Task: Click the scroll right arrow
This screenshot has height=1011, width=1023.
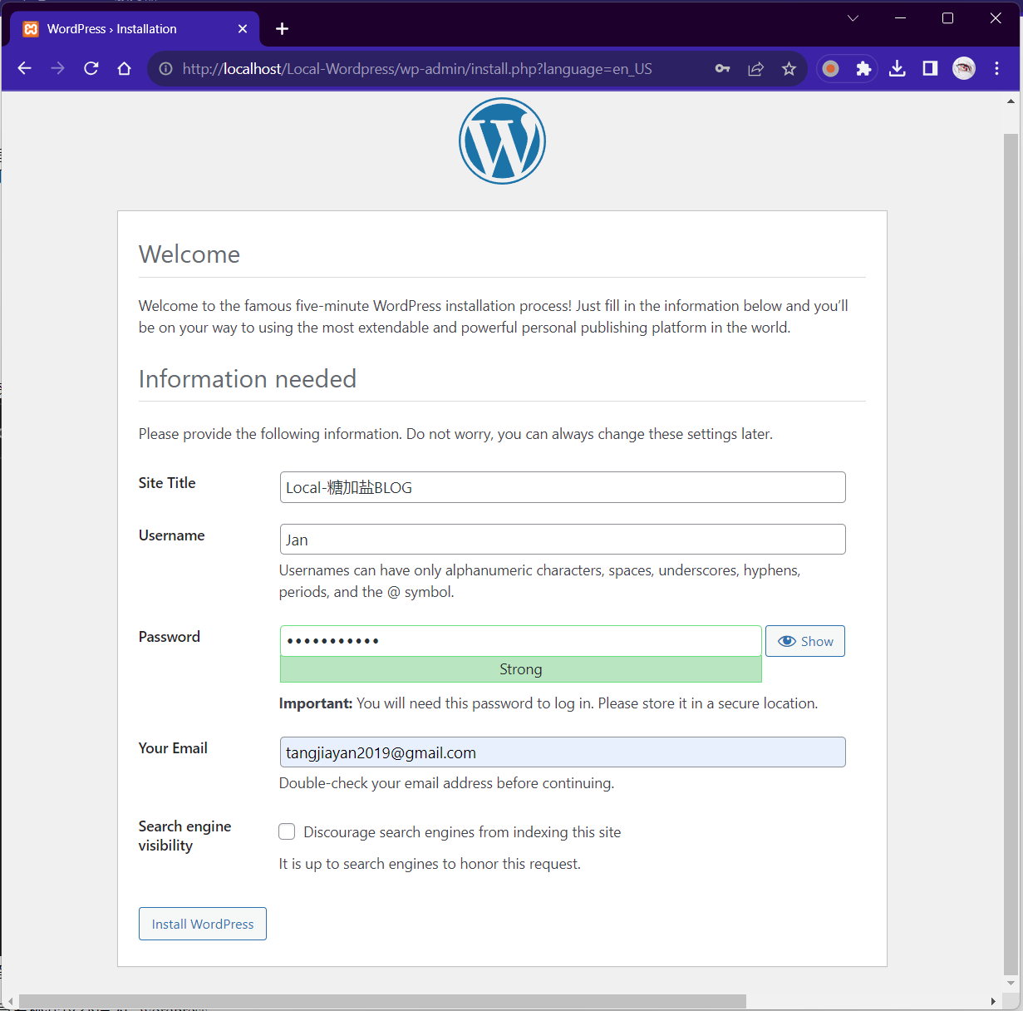Action: tap(993, 1001)
